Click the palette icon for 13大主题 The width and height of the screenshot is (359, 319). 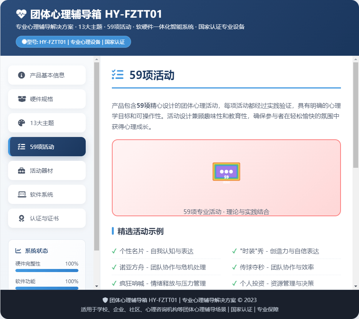pos(22,123)
